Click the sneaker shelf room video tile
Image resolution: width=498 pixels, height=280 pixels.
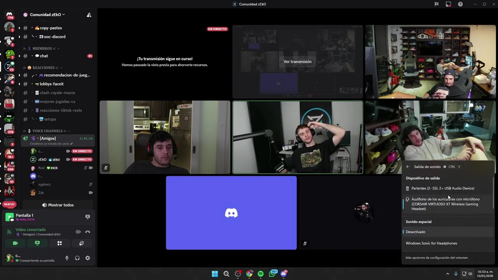(431, 62)
